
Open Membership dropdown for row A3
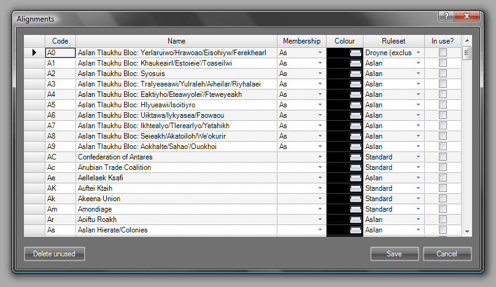pos(320,84)
